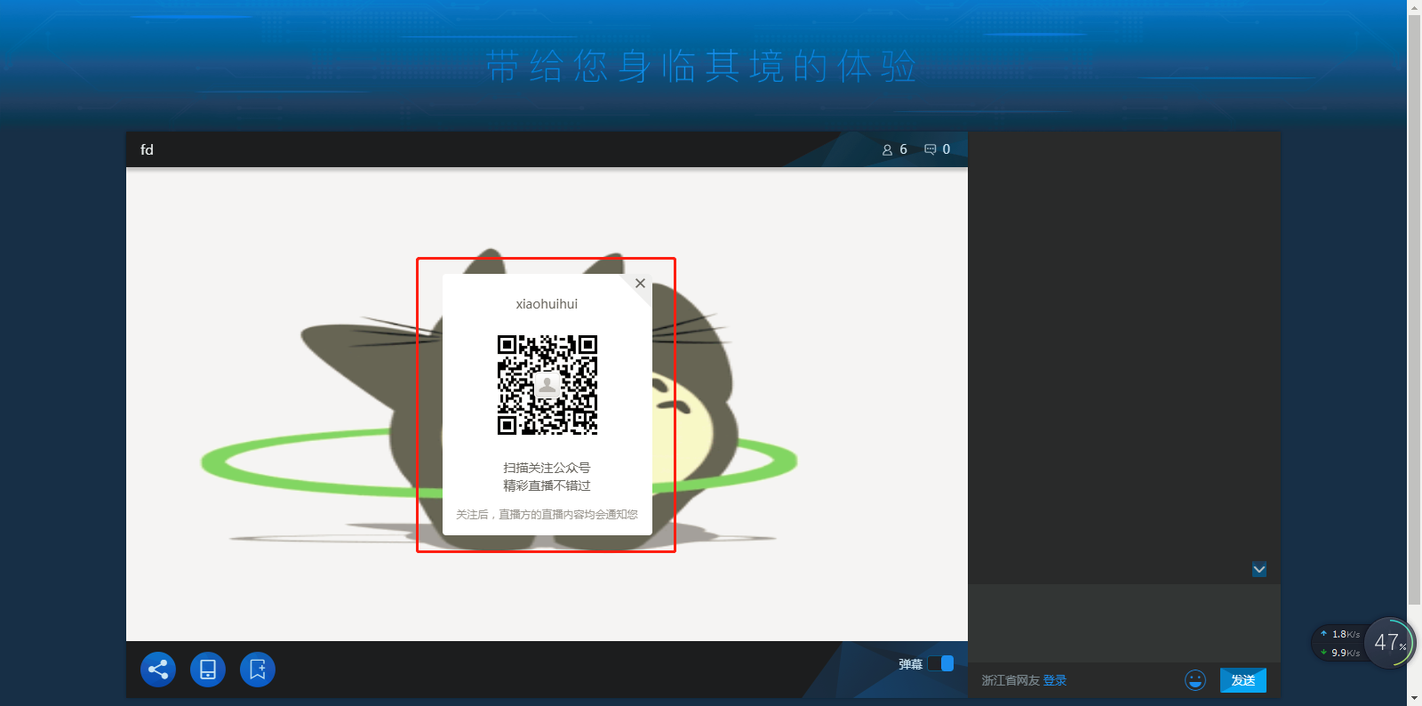Click the viewer count icon
This screenshot has height=706, width=1422.
point(887,150)
